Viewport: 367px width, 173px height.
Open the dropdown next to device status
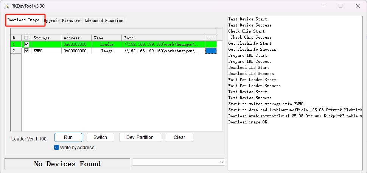[221, 162]
